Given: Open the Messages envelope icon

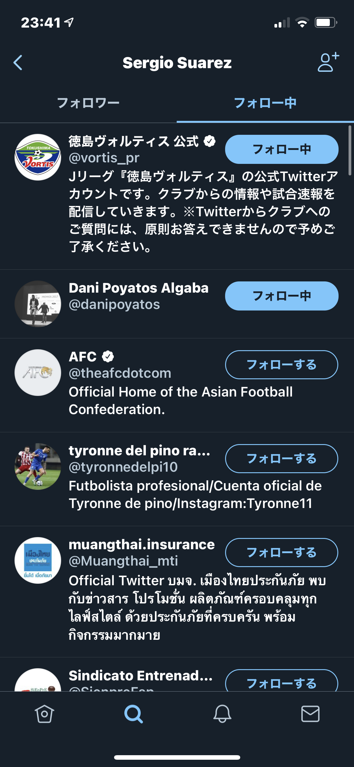Looking at the screenshot, I should (x=310, y=714).
